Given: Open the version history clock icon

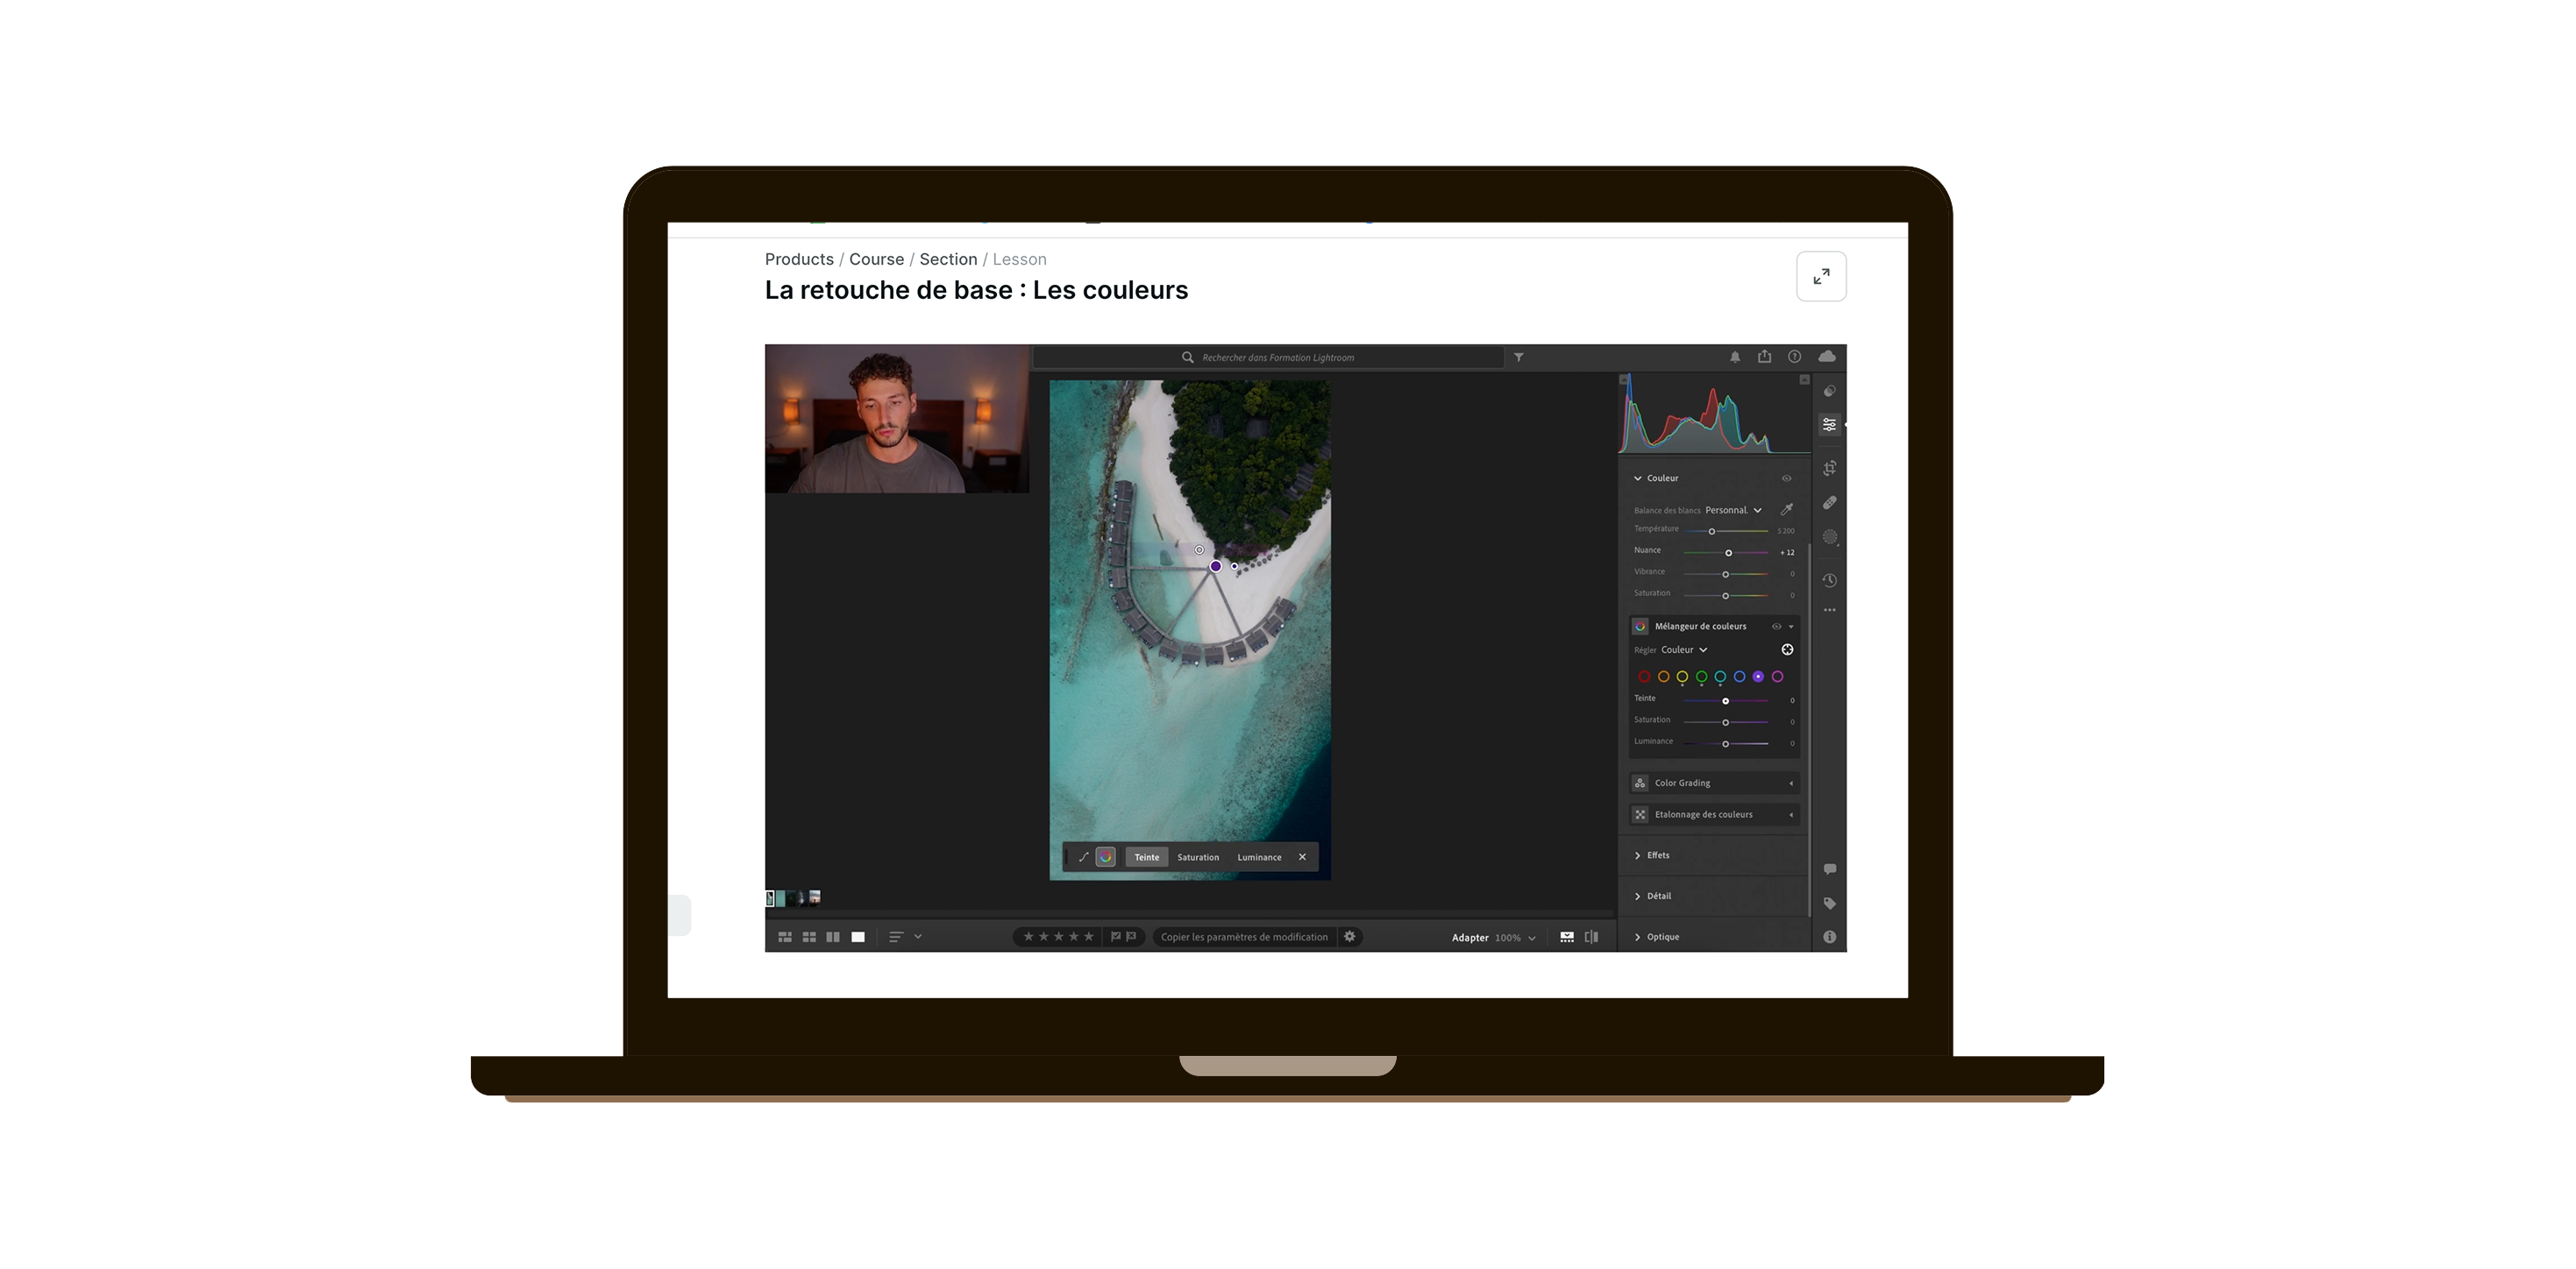Looking at the screenshot, I should (x=1829, y=580).
